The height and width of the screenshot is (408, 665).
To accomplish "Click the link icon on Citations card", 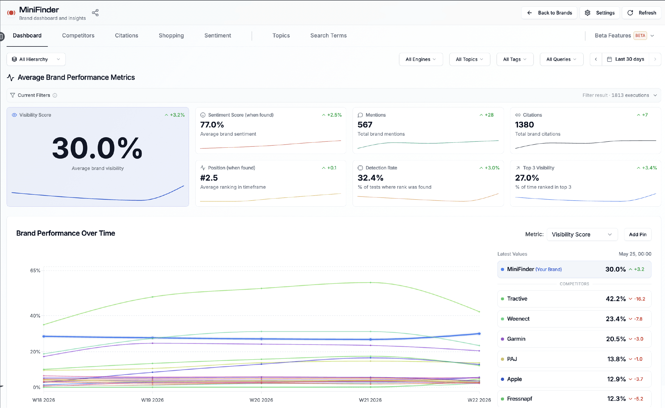I will point(518,115).
